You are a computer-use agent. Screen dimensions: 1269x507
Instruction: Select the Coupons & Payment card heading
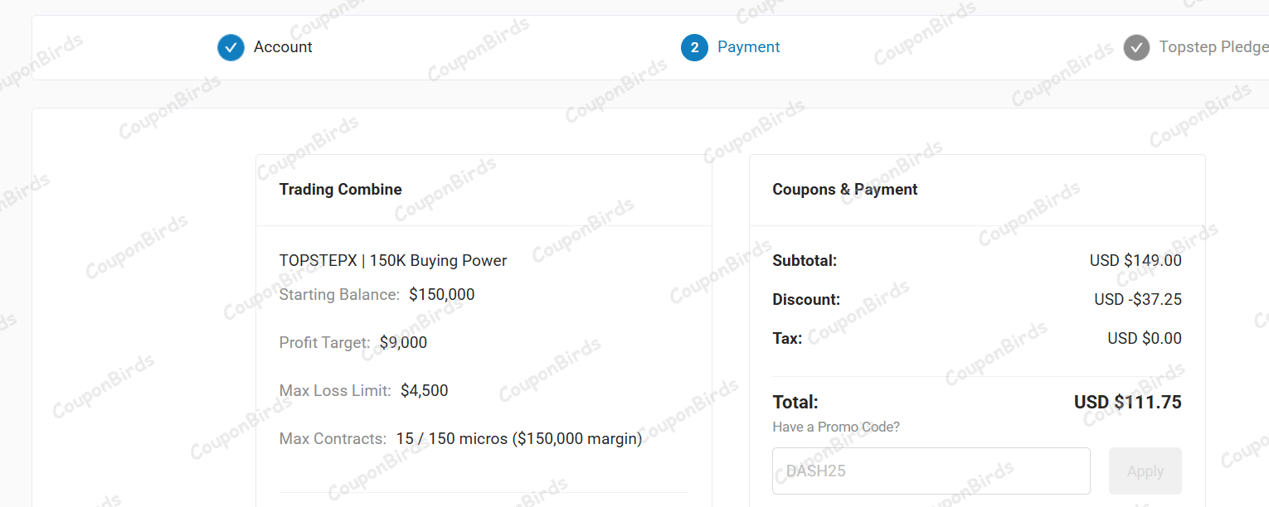coord(845,190)
